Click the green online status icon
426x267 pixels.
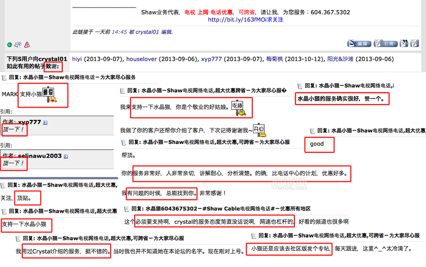(x=10, y=45)
